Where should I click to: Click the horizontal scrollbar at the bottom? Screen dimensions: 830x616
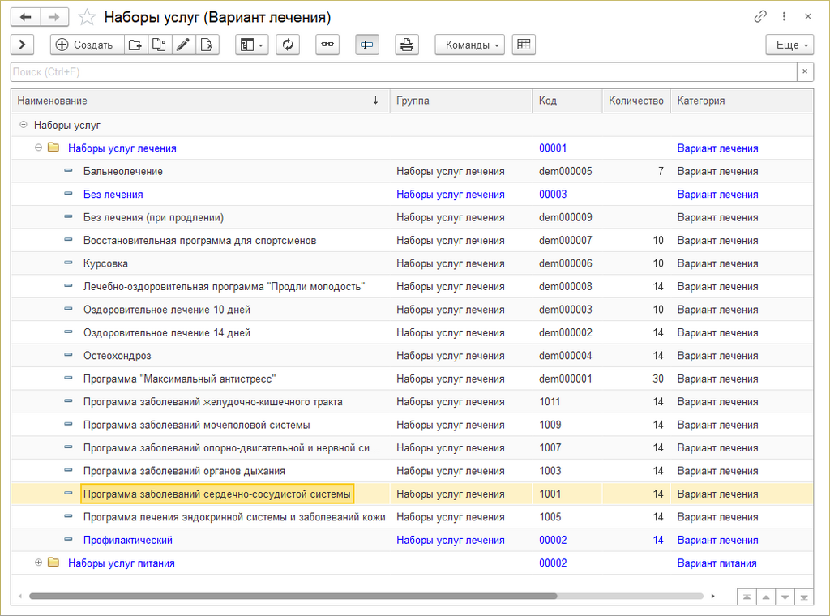pyautogui.click(x=292, y=596)
